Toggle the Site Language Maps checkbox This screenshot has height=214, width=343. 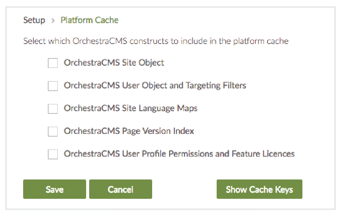pos(53,109)
